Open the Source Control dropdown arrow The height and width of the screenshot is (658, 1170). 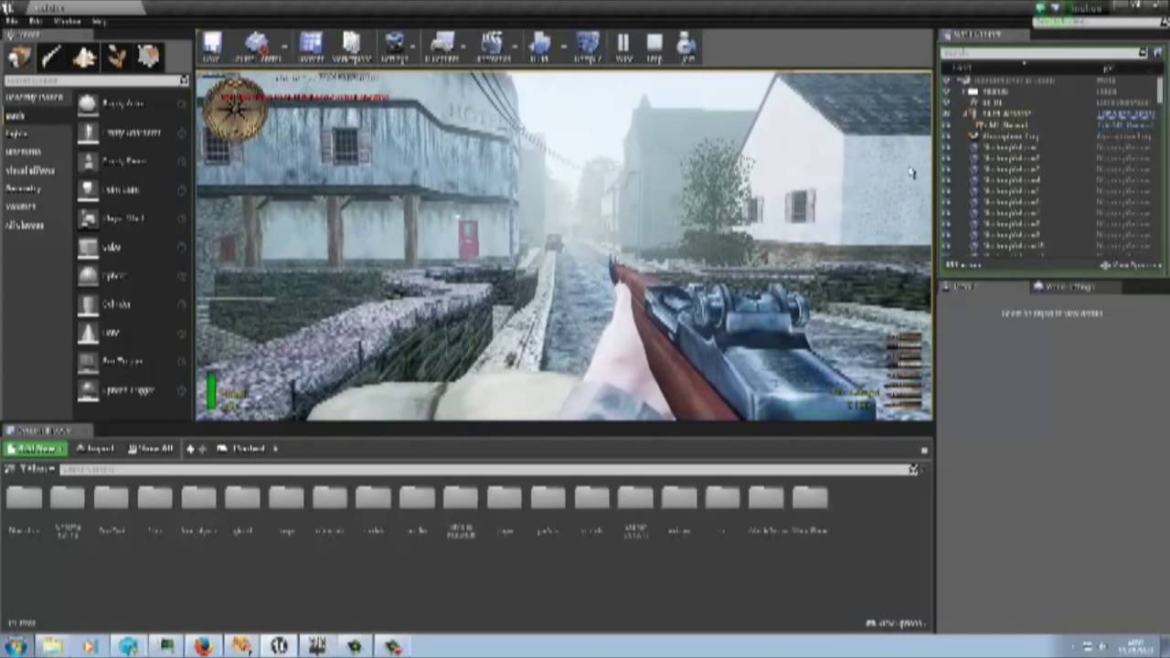click(x=284, y=46)
